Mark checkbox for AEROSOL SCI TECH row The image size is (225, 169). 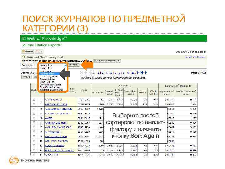[34, 104]
